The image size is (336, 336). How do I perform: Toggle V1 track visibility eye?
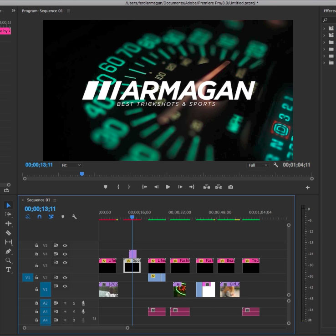coord(65,286)
